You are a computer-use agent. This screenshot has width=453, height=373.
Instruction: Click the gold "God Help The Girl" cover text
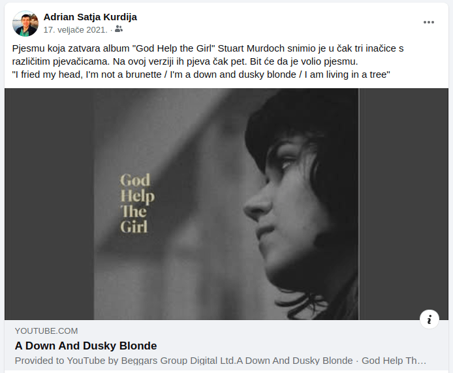tap(136, 203)
